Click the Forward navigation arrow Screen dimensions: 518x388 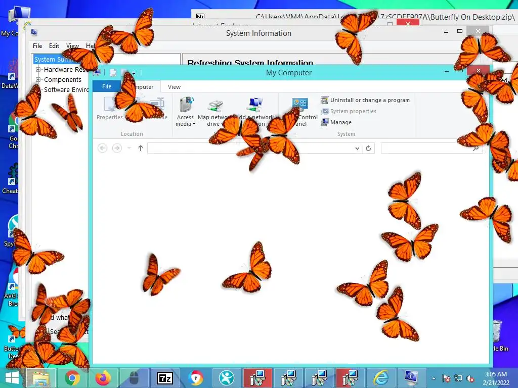click(117, 148)
